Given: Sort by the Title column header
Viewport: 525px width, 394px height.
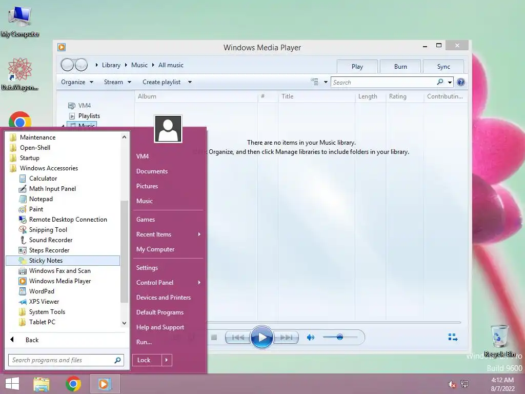Looking at the screenshot, I should point(287,96).
